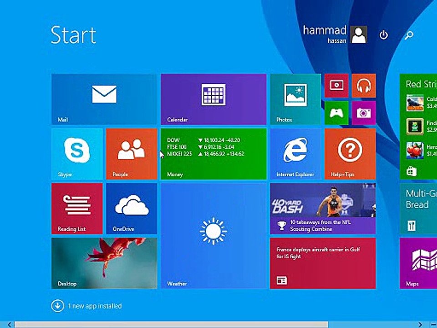Viewport: 437px width, 328px height.
Task: Click the DOW stock value line
Action: pyautogui.click(x=204, y=140)
